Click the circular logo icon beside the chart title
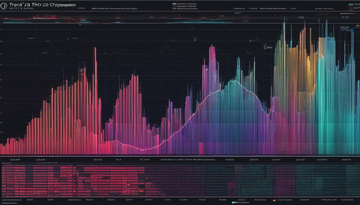Viewport: 360px width, 205px height. click(4, 6)
